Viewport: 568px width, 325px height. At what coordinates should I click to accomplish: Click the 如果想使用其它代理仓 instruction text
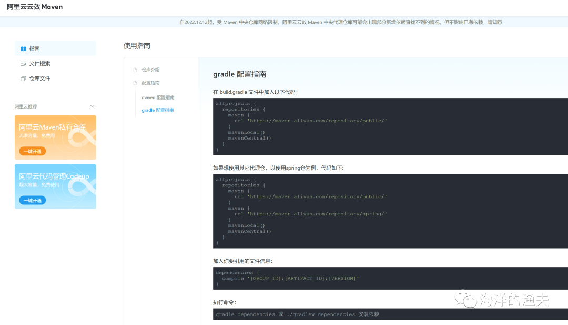(278, 168)
